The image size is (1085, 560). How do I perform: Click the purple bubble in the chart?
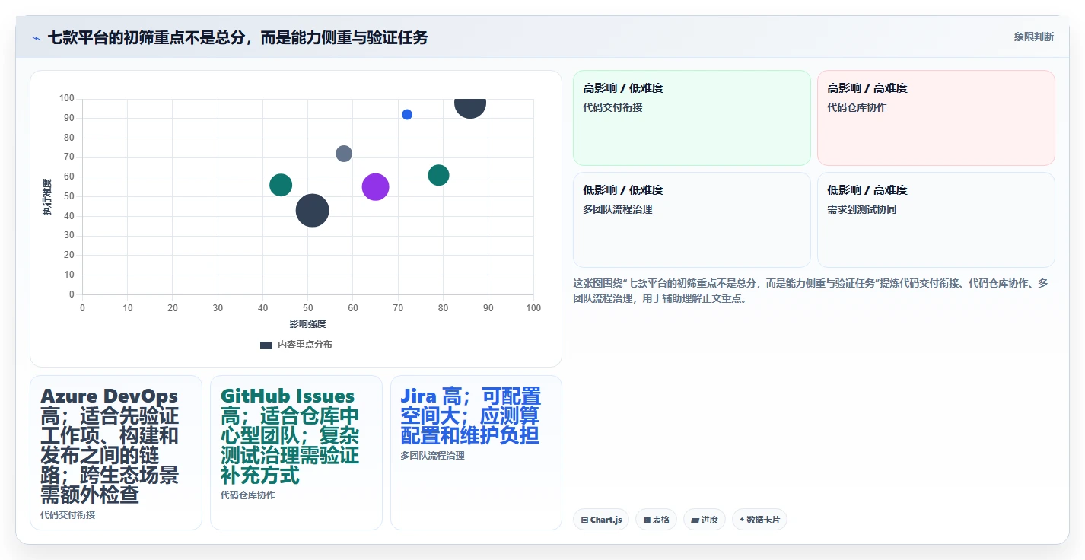[x=375, y=186]
